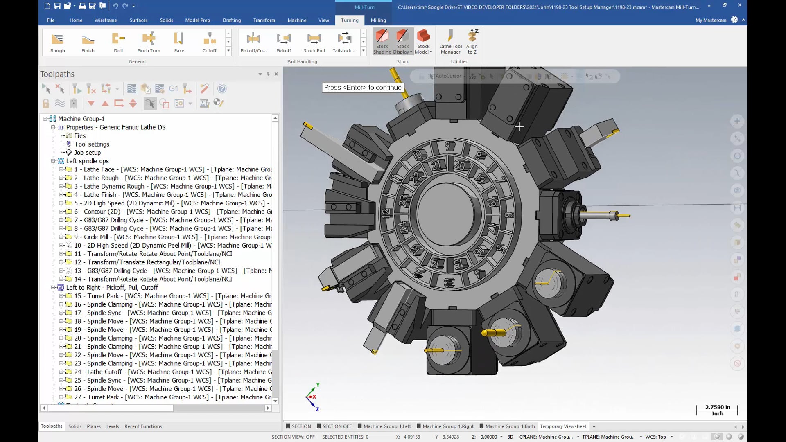Open the Milling ribbon tab
Viewport: 786px width, 442px height.
pos(378,20)
